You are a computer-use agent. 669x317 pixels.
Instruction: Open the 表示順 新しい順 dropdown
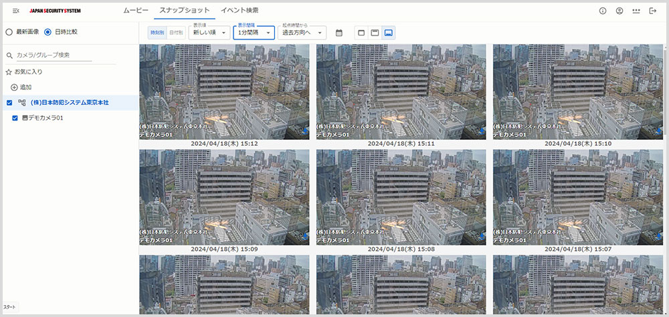pyautogui.click(x=209, y=32)
